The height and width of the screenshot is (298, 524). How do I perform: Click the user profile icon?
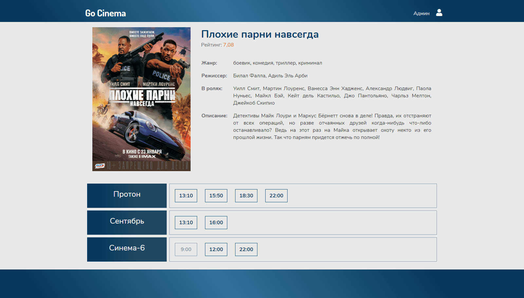[439, 13]
